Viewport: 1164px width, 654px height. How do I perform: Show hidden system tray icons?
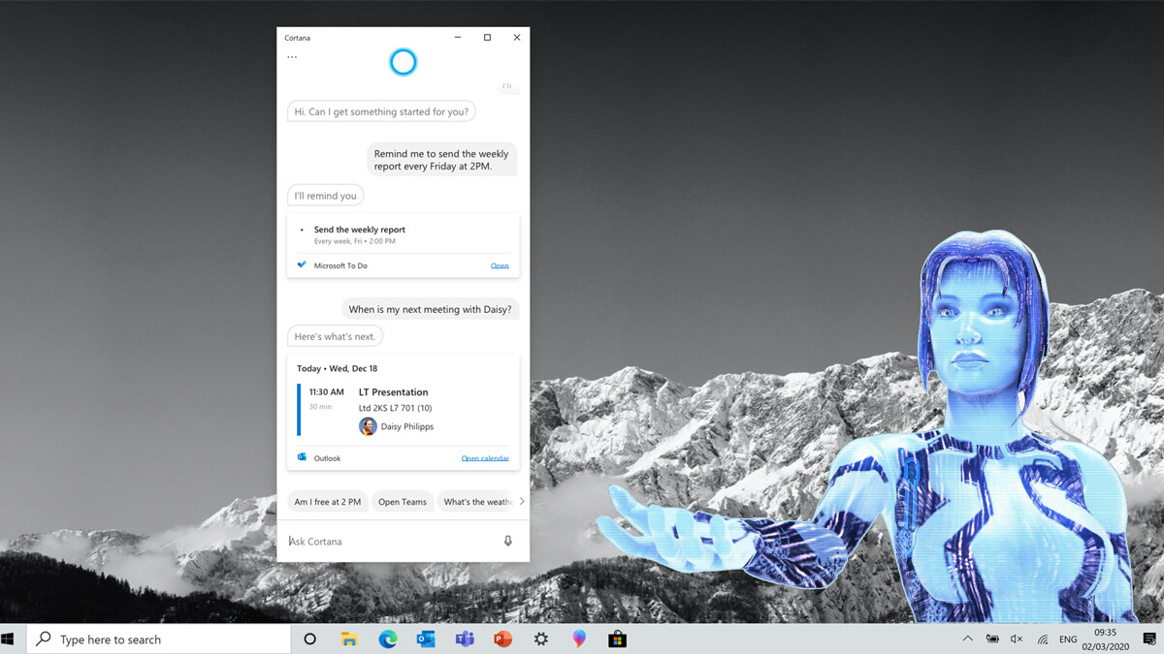coord(967,639)
